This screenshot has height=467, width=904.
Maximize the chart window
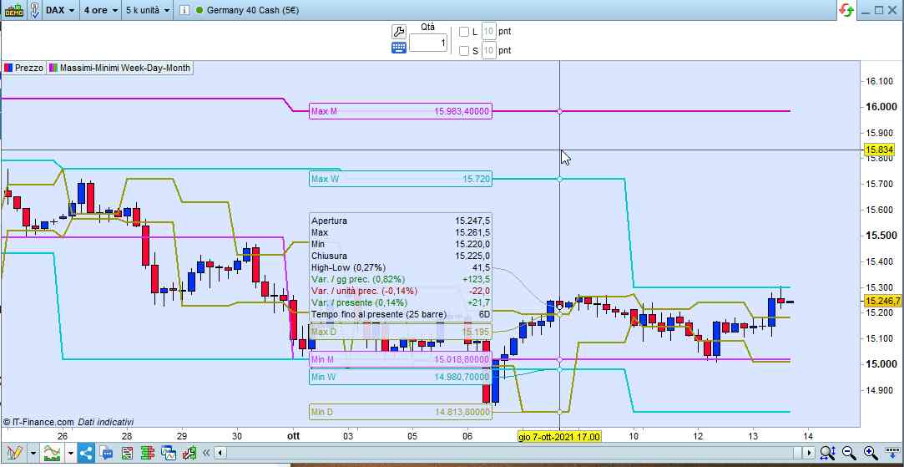879,10
